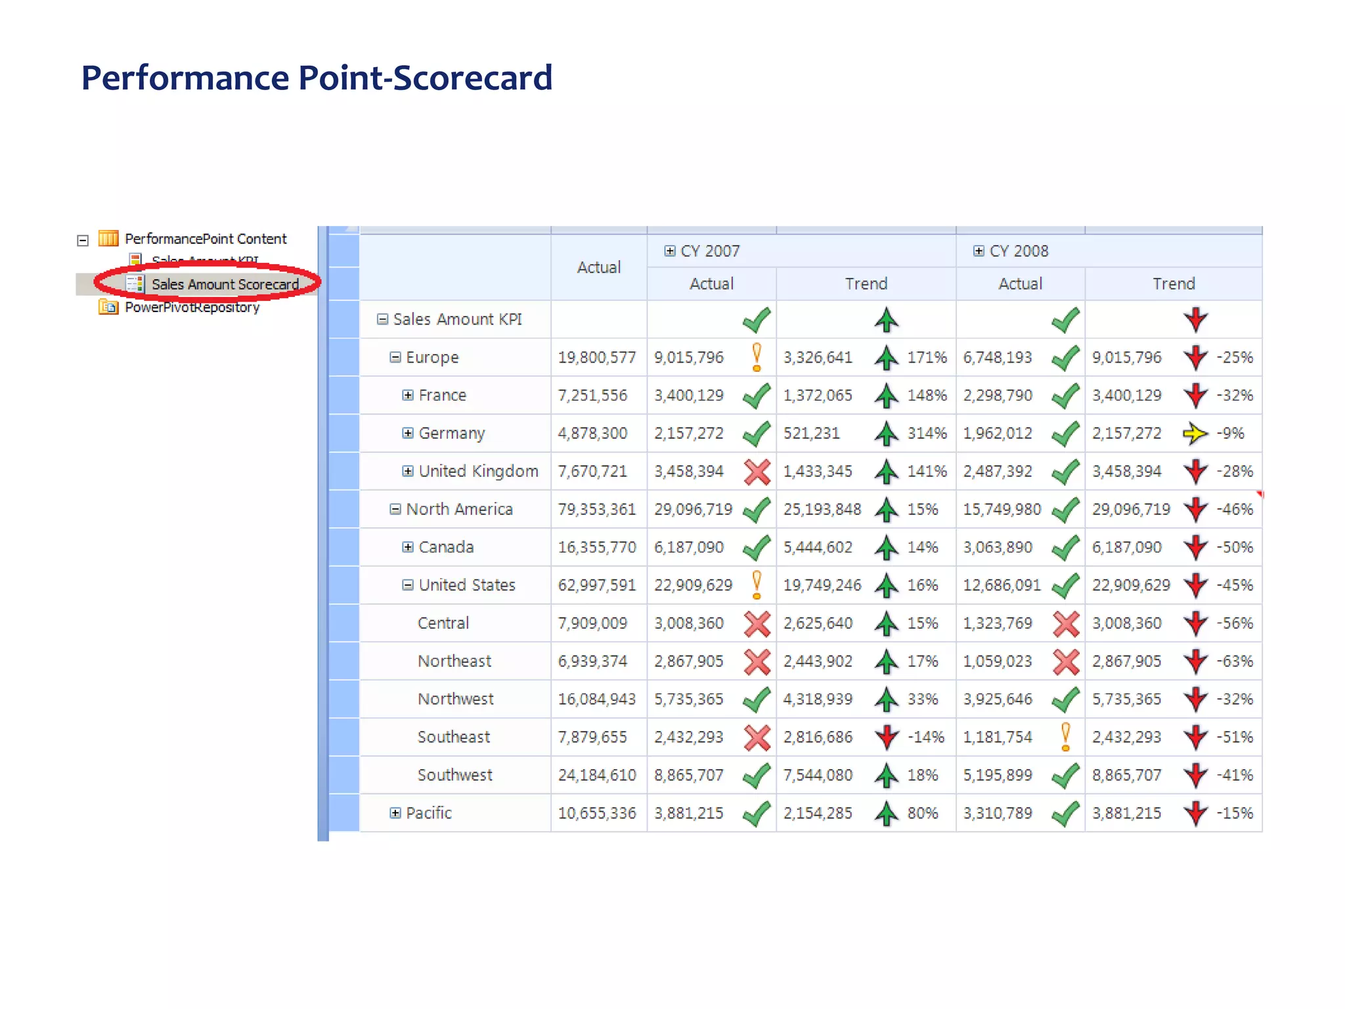Click the CY 2008 Actual column header
The width and height of the screenshot is (1345, 1009).
tap(1021, 284)
